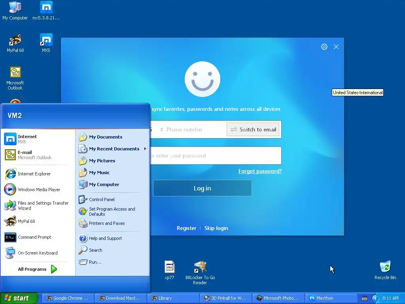Click the keyboard language tray icon
This screenshot has width=405, height=304.
364,298
